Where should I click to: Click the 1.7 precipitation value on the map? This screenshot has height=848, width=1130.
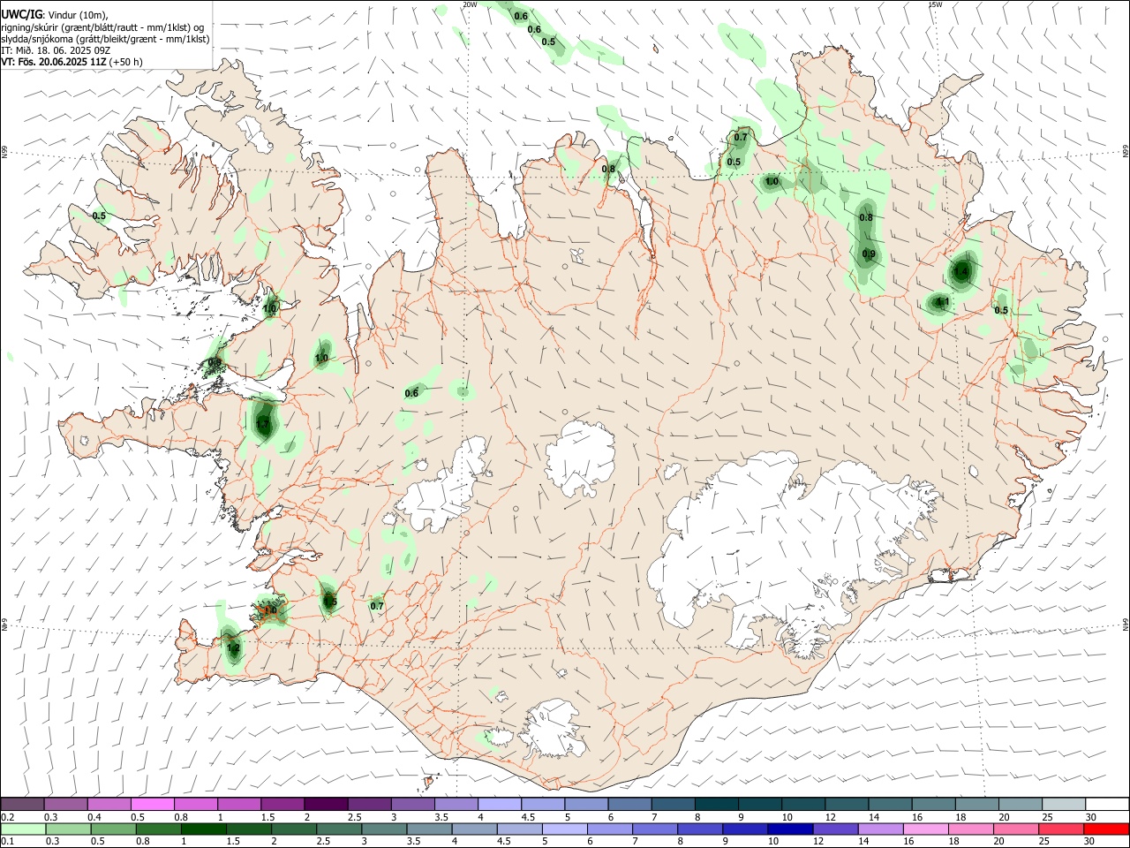pos(262,425)
